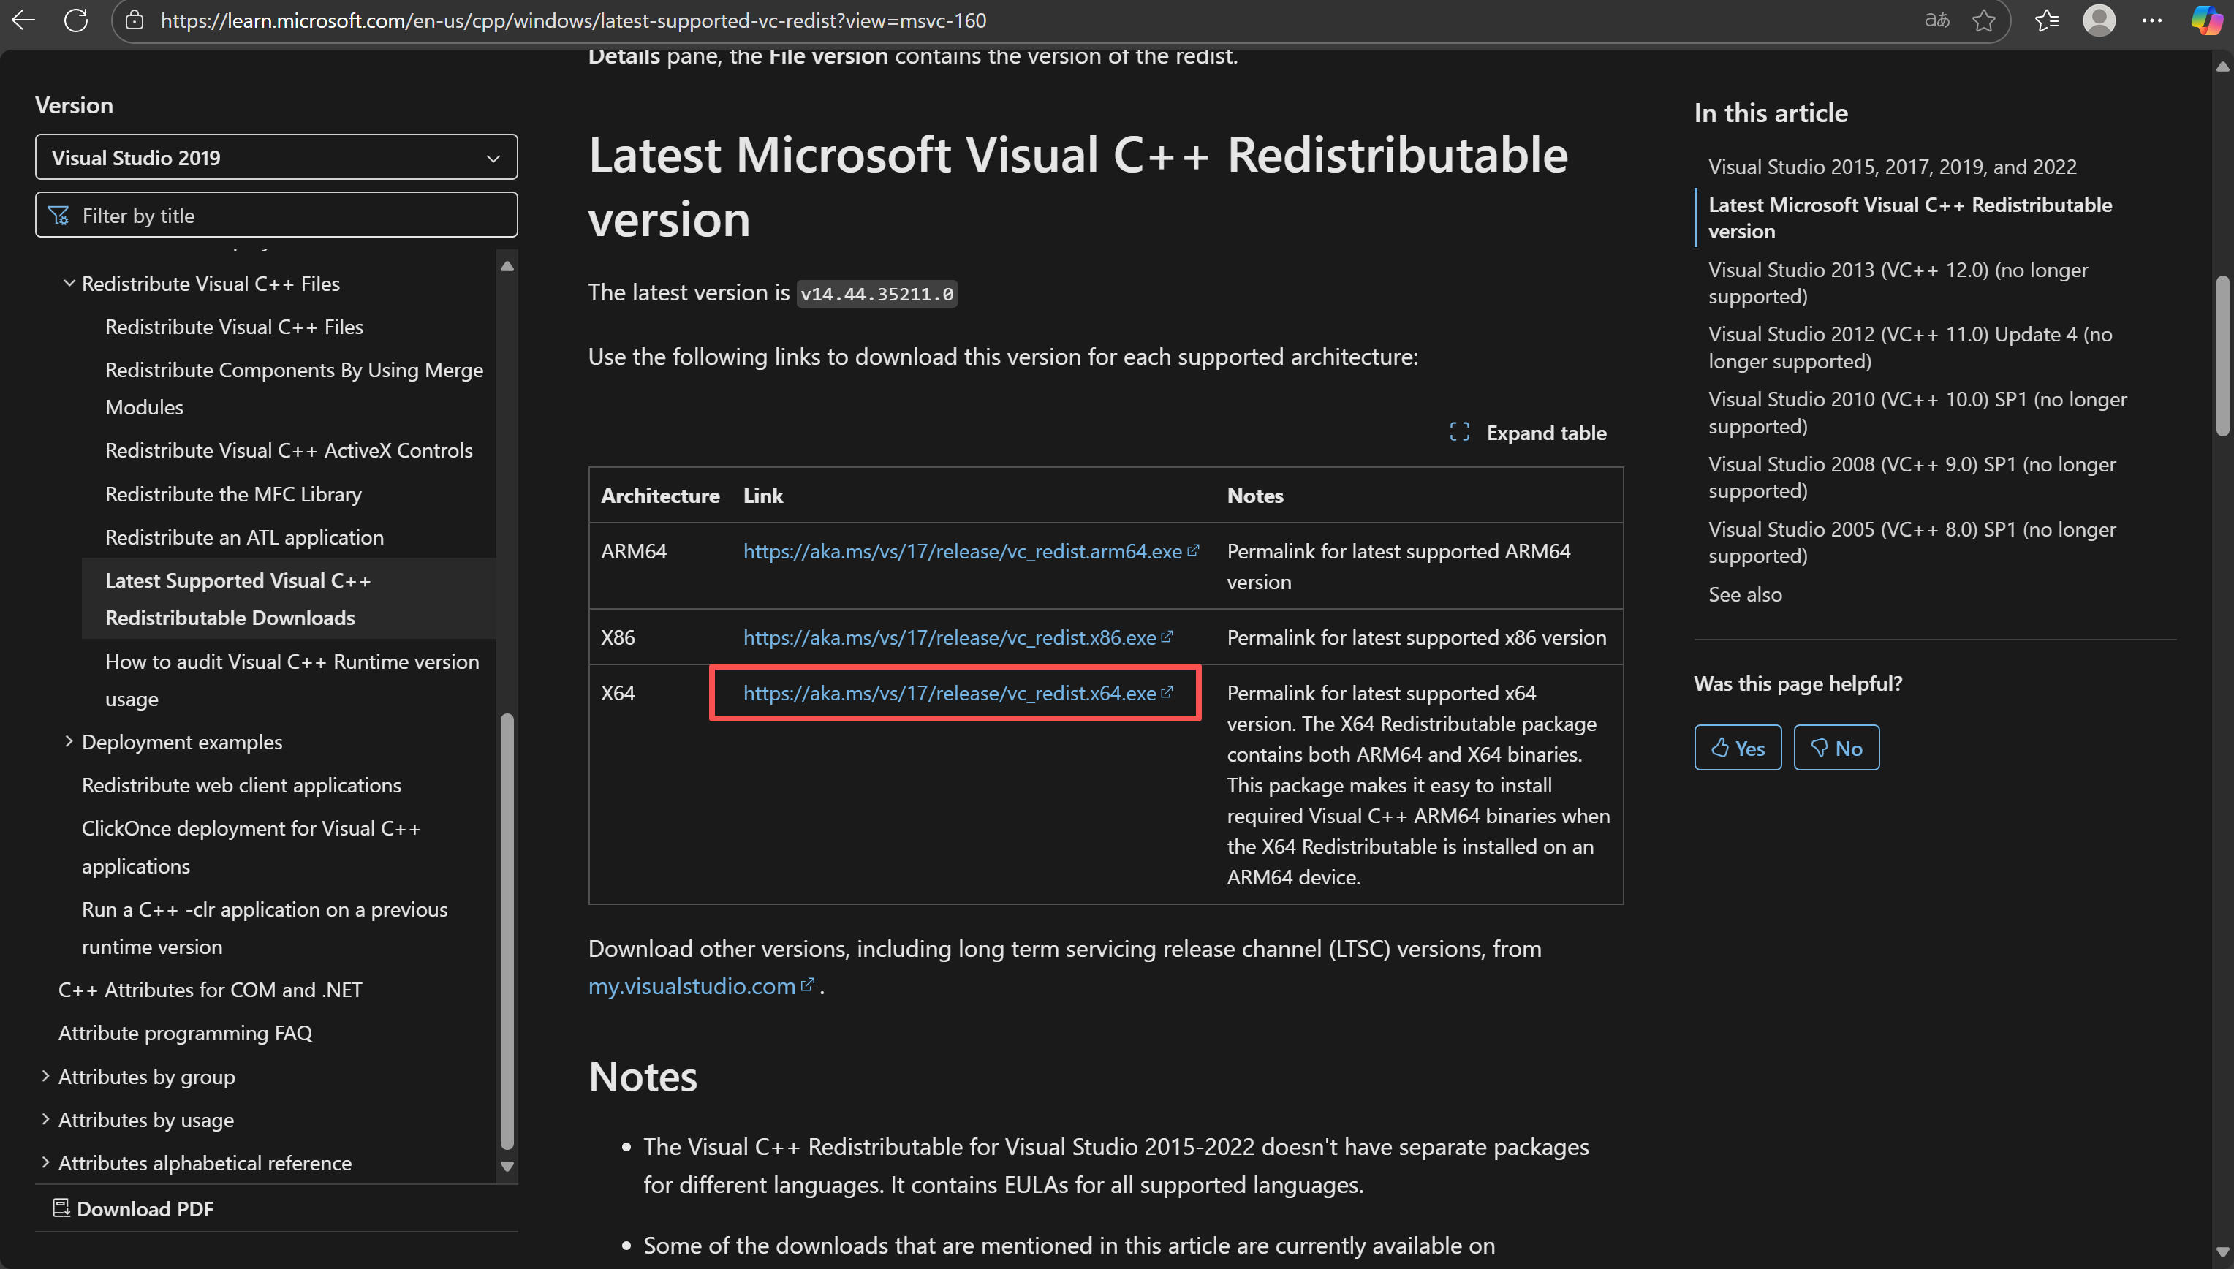This screenshot has width=2234, height=1269.
Task: Expand the Deployment examples node
Action: pos(69,742)
